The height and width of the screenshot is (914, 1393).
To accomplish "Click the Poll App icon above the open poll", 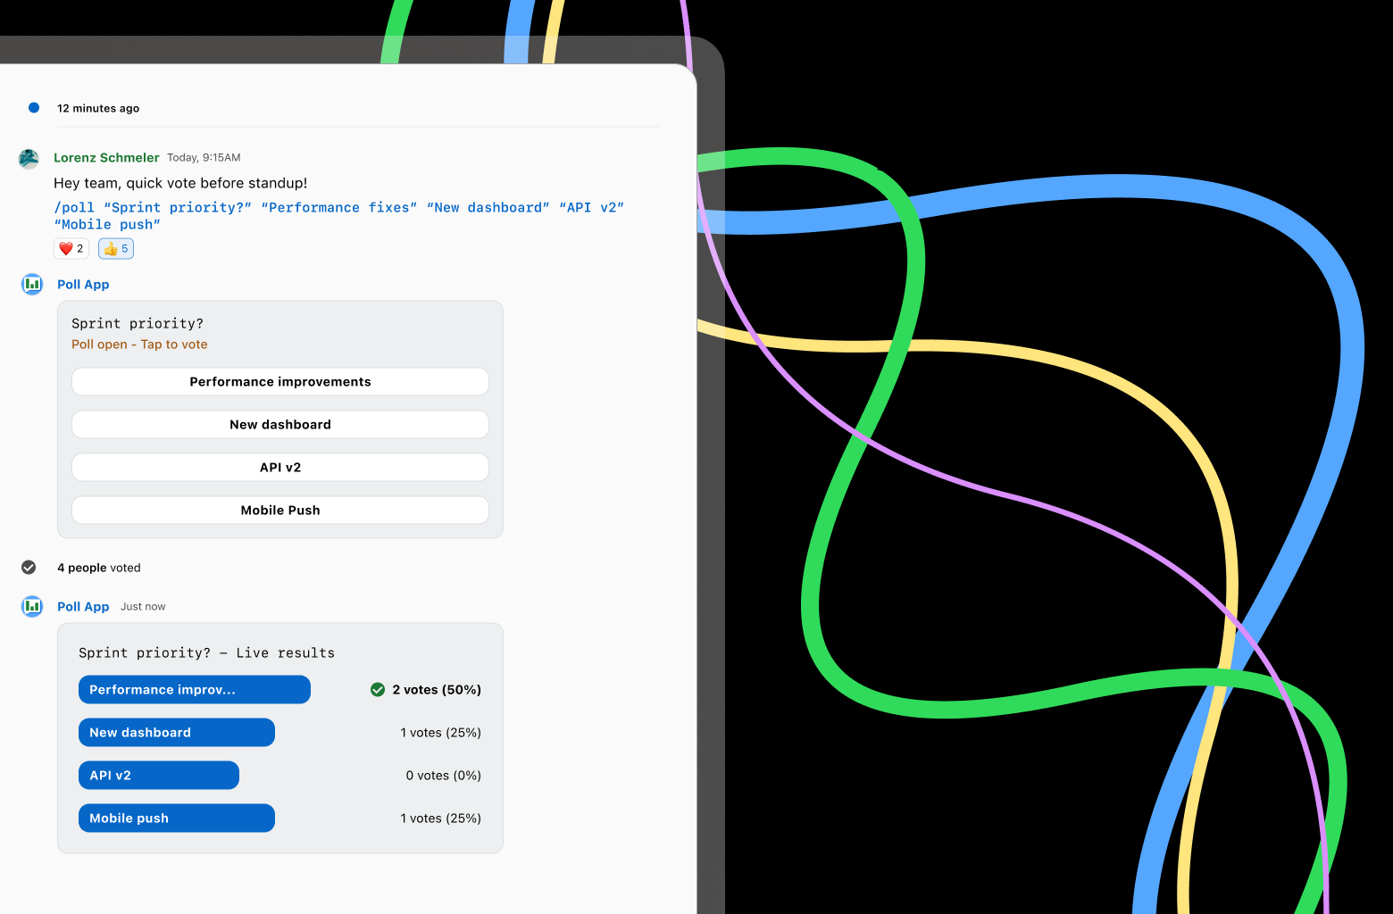I will coord(32,285).
